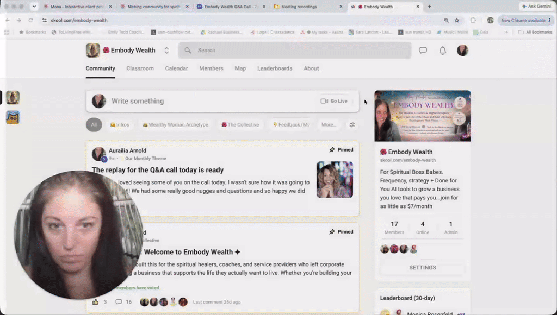Reload the current page

pyautogui.click(x=30, y=20)
